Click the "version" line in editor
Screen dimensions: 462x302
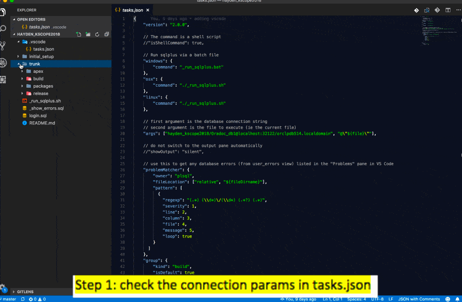coord(166,25)
